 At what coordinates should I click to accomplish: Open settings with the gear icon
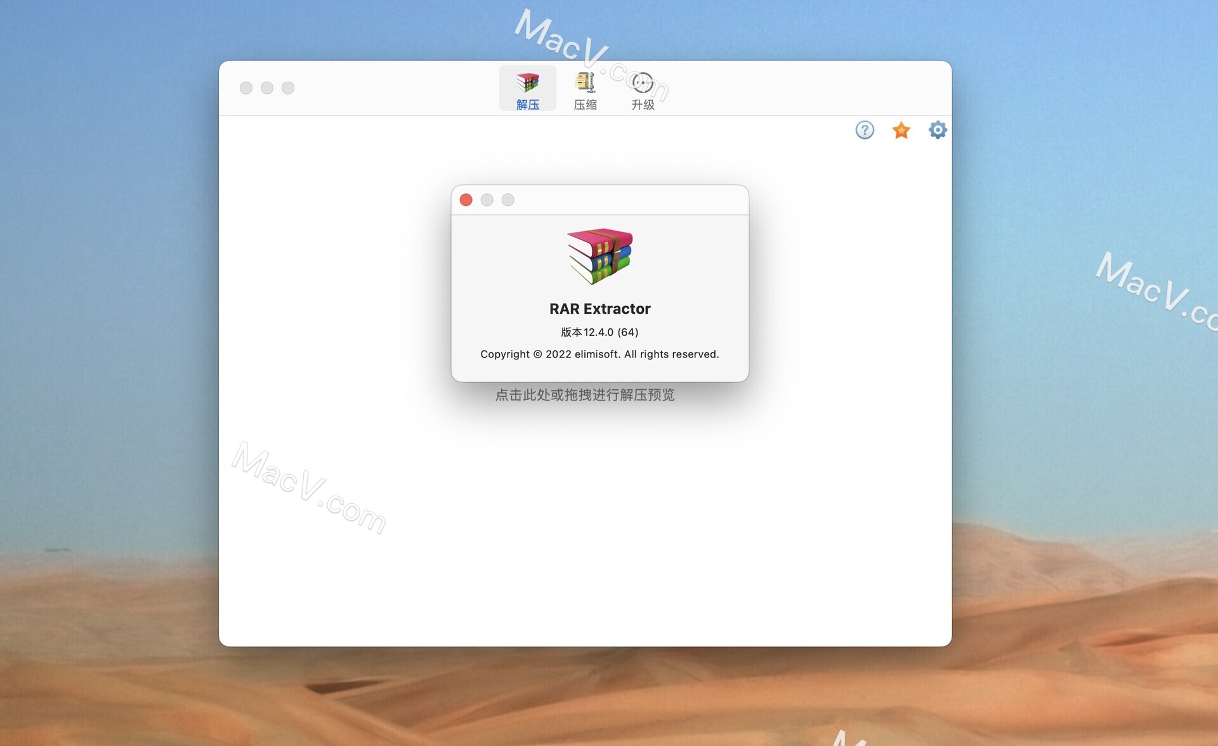point(938,130)
